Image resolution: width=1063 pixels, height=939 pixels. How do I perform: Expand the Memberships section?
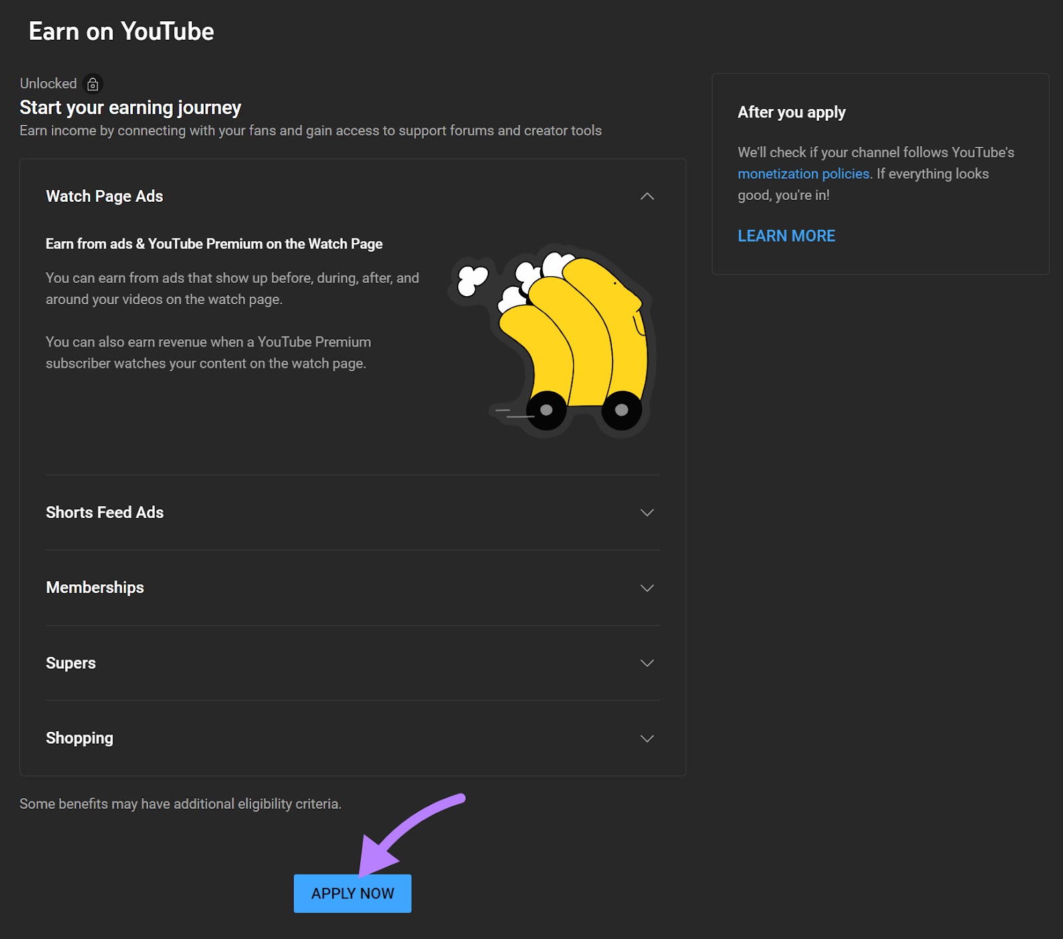click(646, 588)
